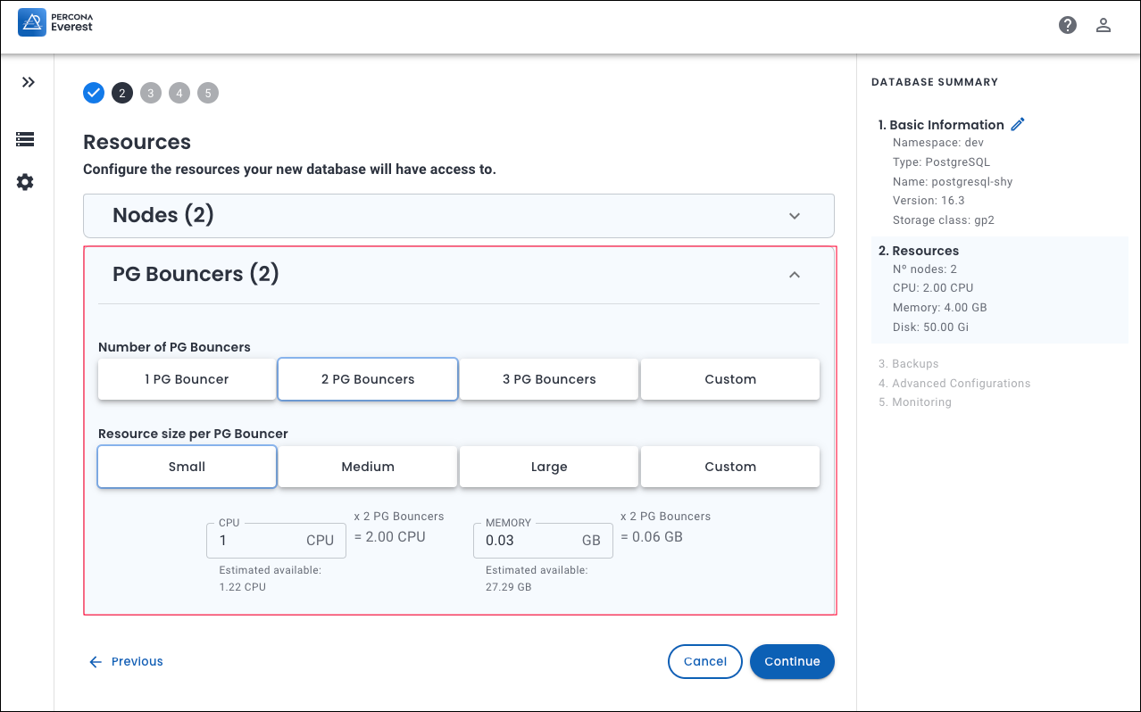Go back with the Previous link
Viewport: 1141px width, 712px height.
click(126, 661)
